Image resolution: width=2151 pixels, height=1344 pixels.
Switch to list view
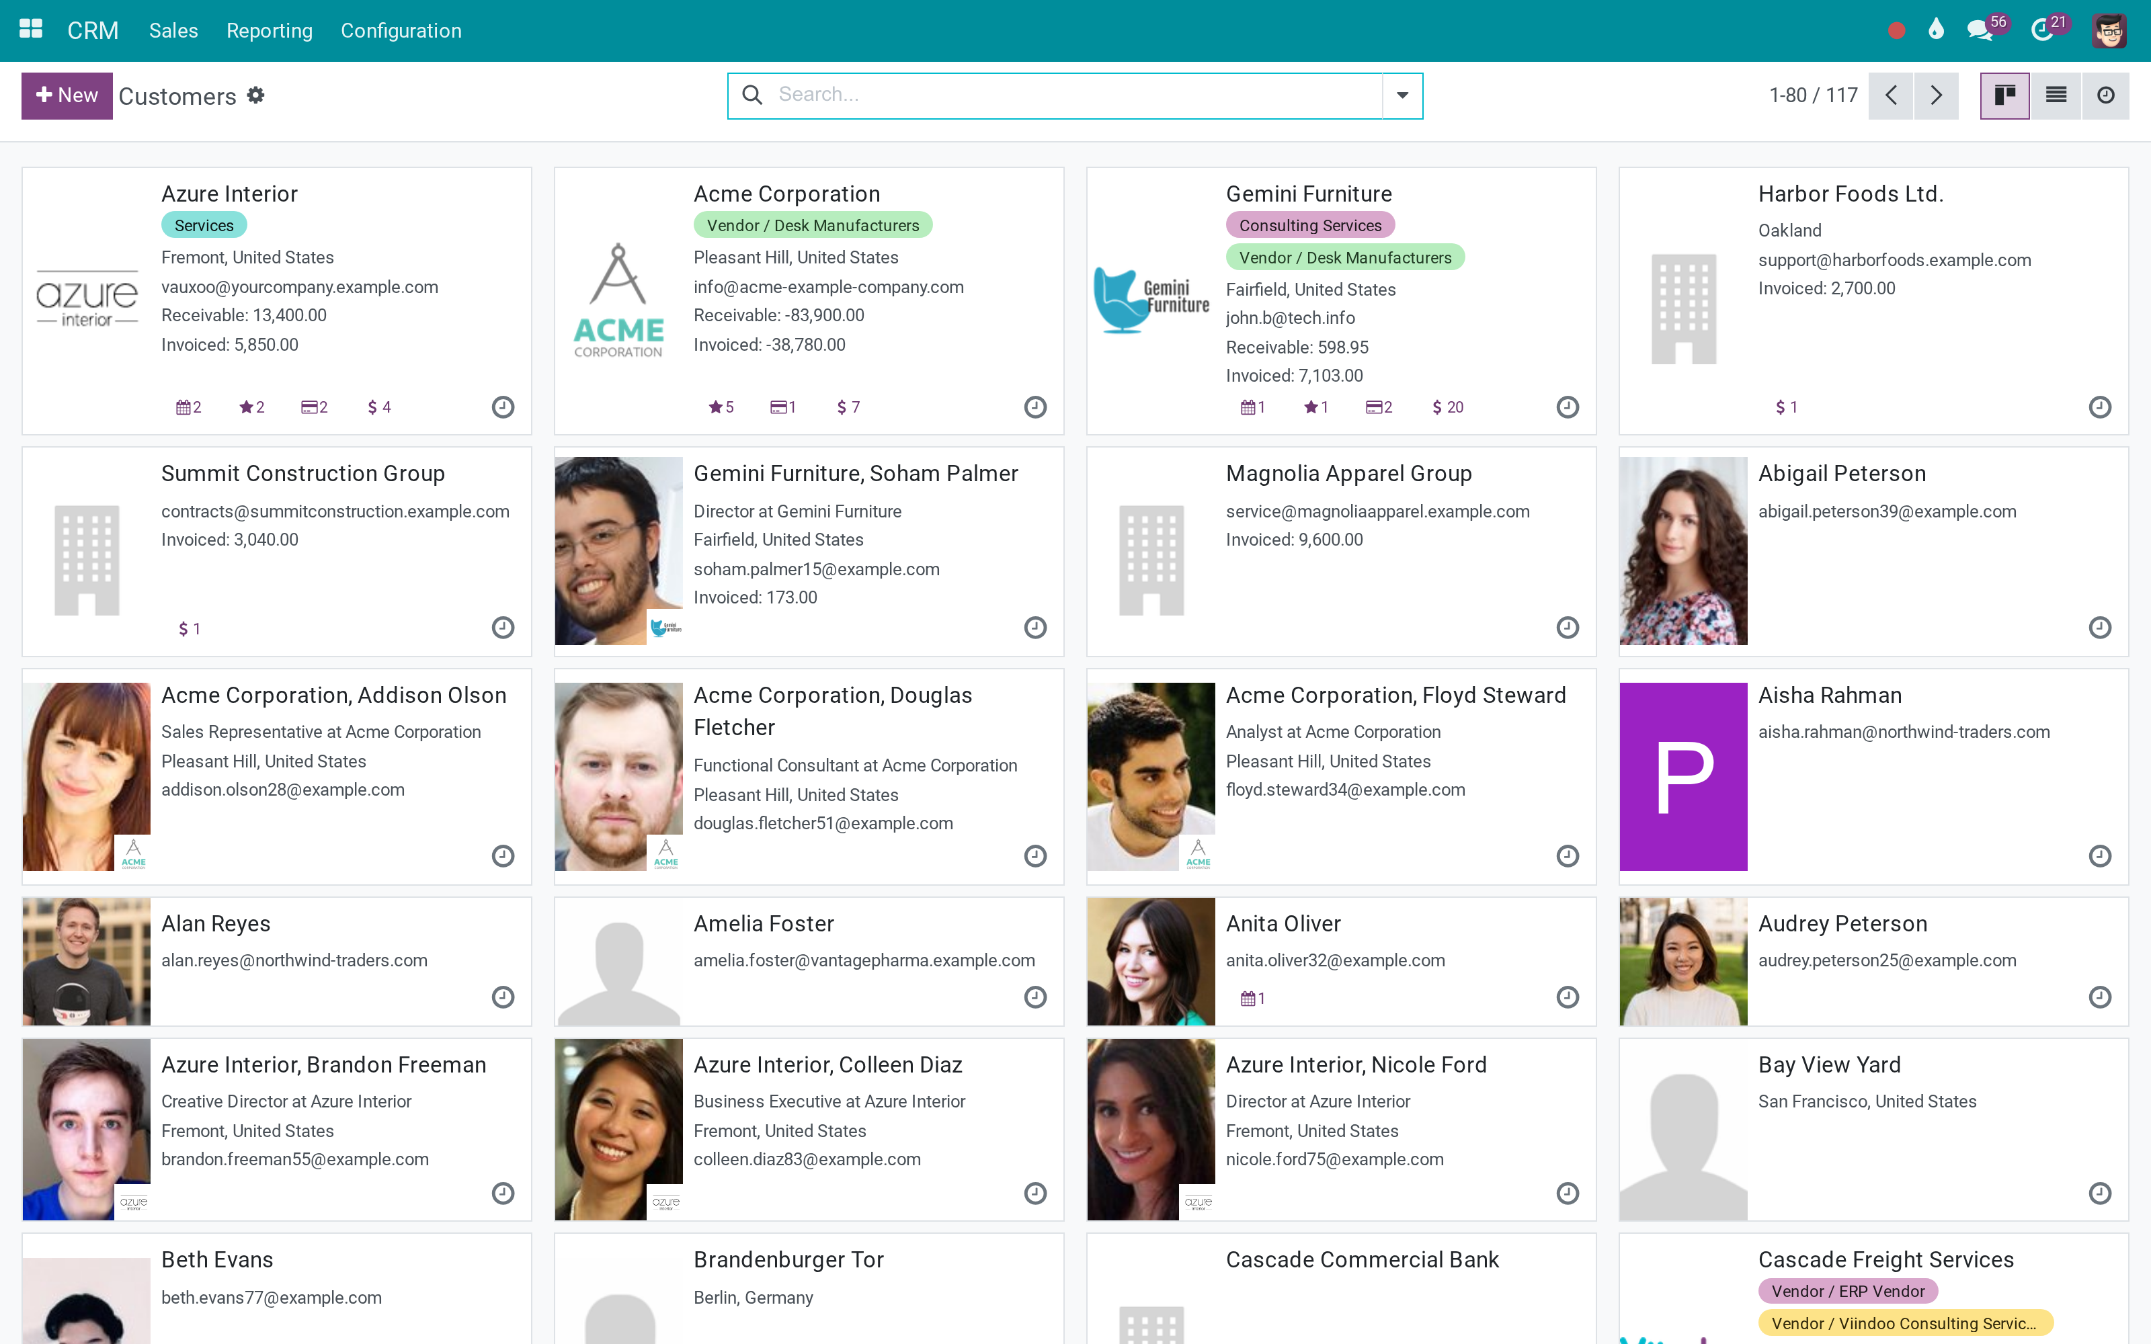[x=2055, y=95]
